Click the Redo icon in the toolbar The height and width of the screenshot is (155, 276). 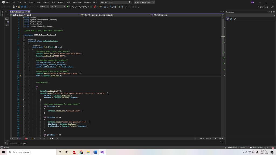[x=35, y=7]
